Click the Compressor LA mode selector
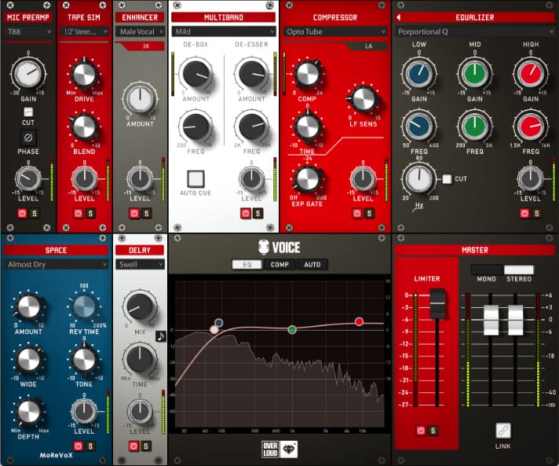Screen dimensions: 559x466 (367, 46)
